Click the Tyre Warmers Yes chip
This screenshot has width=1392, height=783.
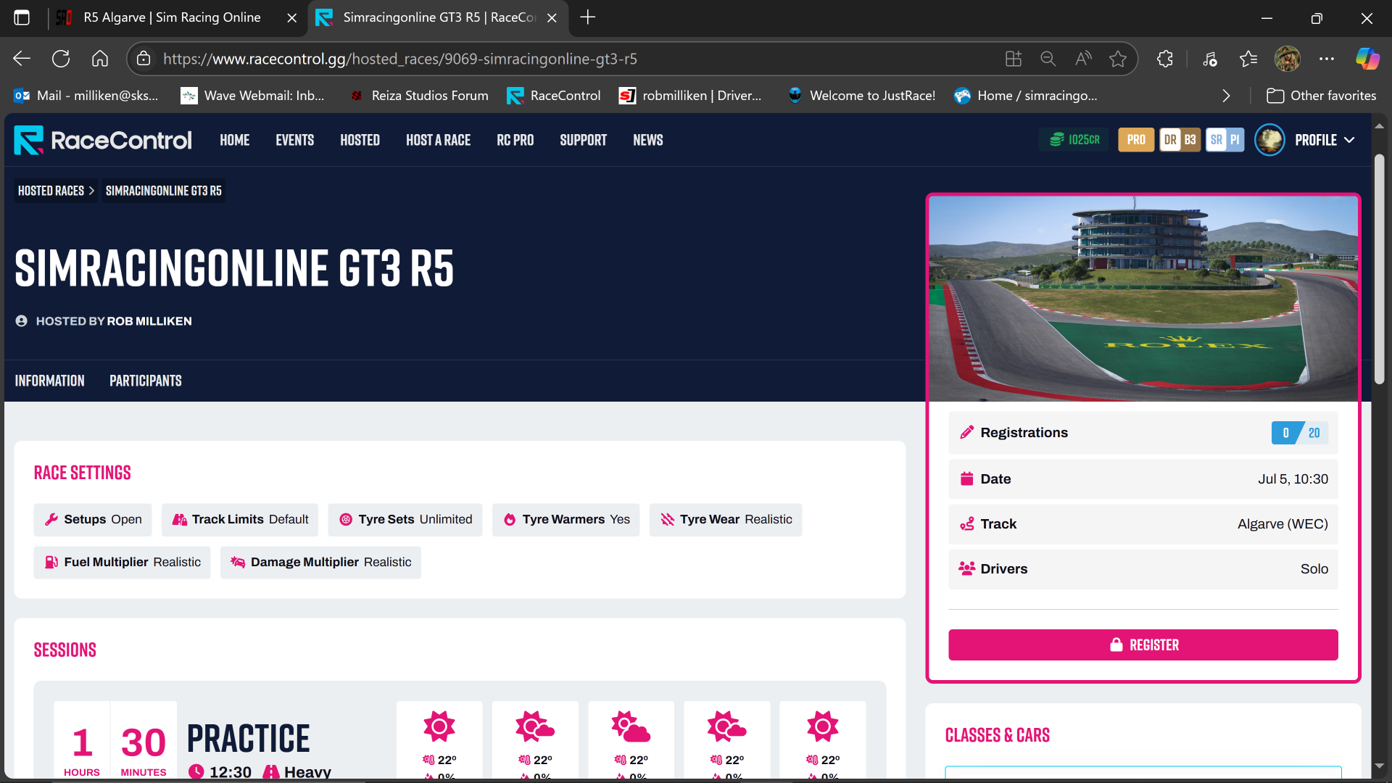click(566, 519)
